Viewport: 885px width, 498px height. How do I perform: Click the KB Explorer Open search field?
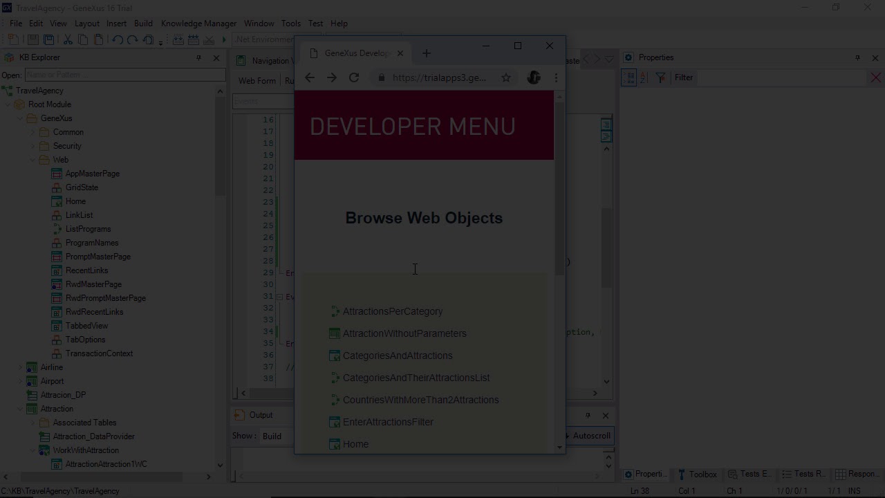(x=125, y=75)
